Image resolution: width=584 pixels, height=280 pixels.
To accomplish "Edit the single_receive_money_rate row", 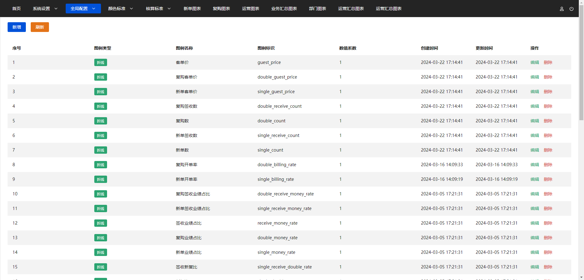I will 535,208.
